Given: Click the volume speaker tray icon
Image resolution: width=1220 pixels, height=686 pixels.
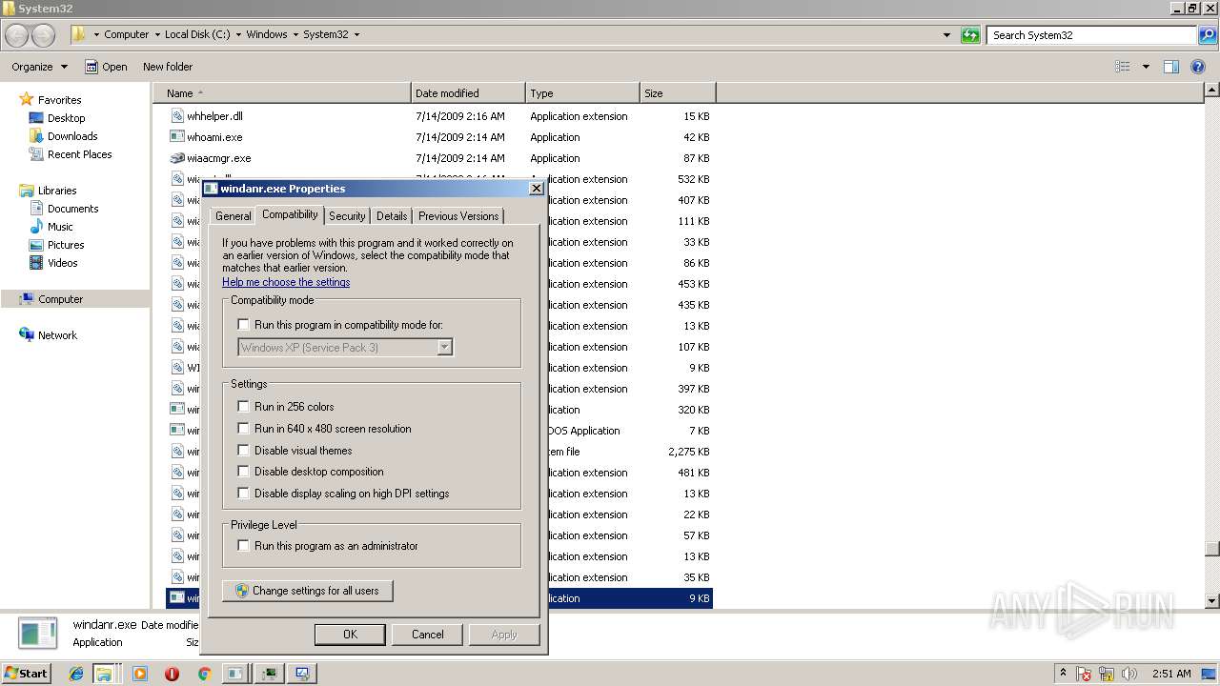Looking at the screenshot, I should click(x=1129, y=674).
